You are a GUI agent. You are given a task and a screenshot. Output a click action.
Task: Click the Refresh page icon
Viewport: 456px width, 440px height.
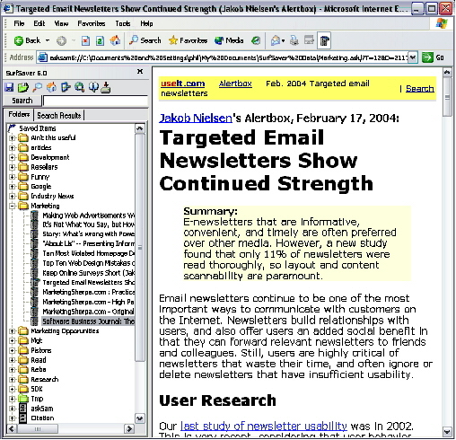100,40
